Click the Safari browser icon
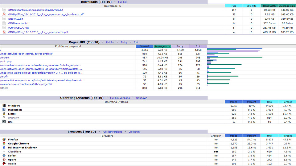Screen dimensions: 296x166 tap(4, 156)
